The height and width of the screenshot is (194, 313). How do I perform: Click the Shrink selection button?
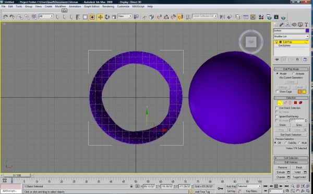[282, 125]
